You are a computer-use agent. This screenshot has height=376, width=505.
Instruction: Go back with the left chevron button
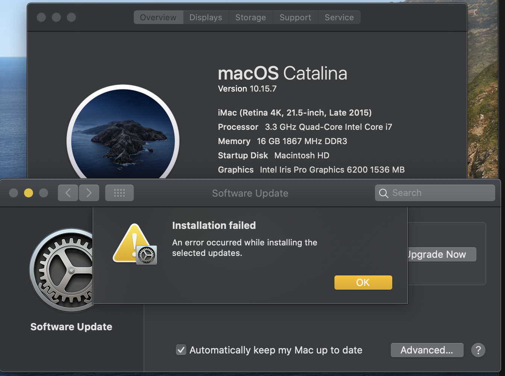[68, 193]
